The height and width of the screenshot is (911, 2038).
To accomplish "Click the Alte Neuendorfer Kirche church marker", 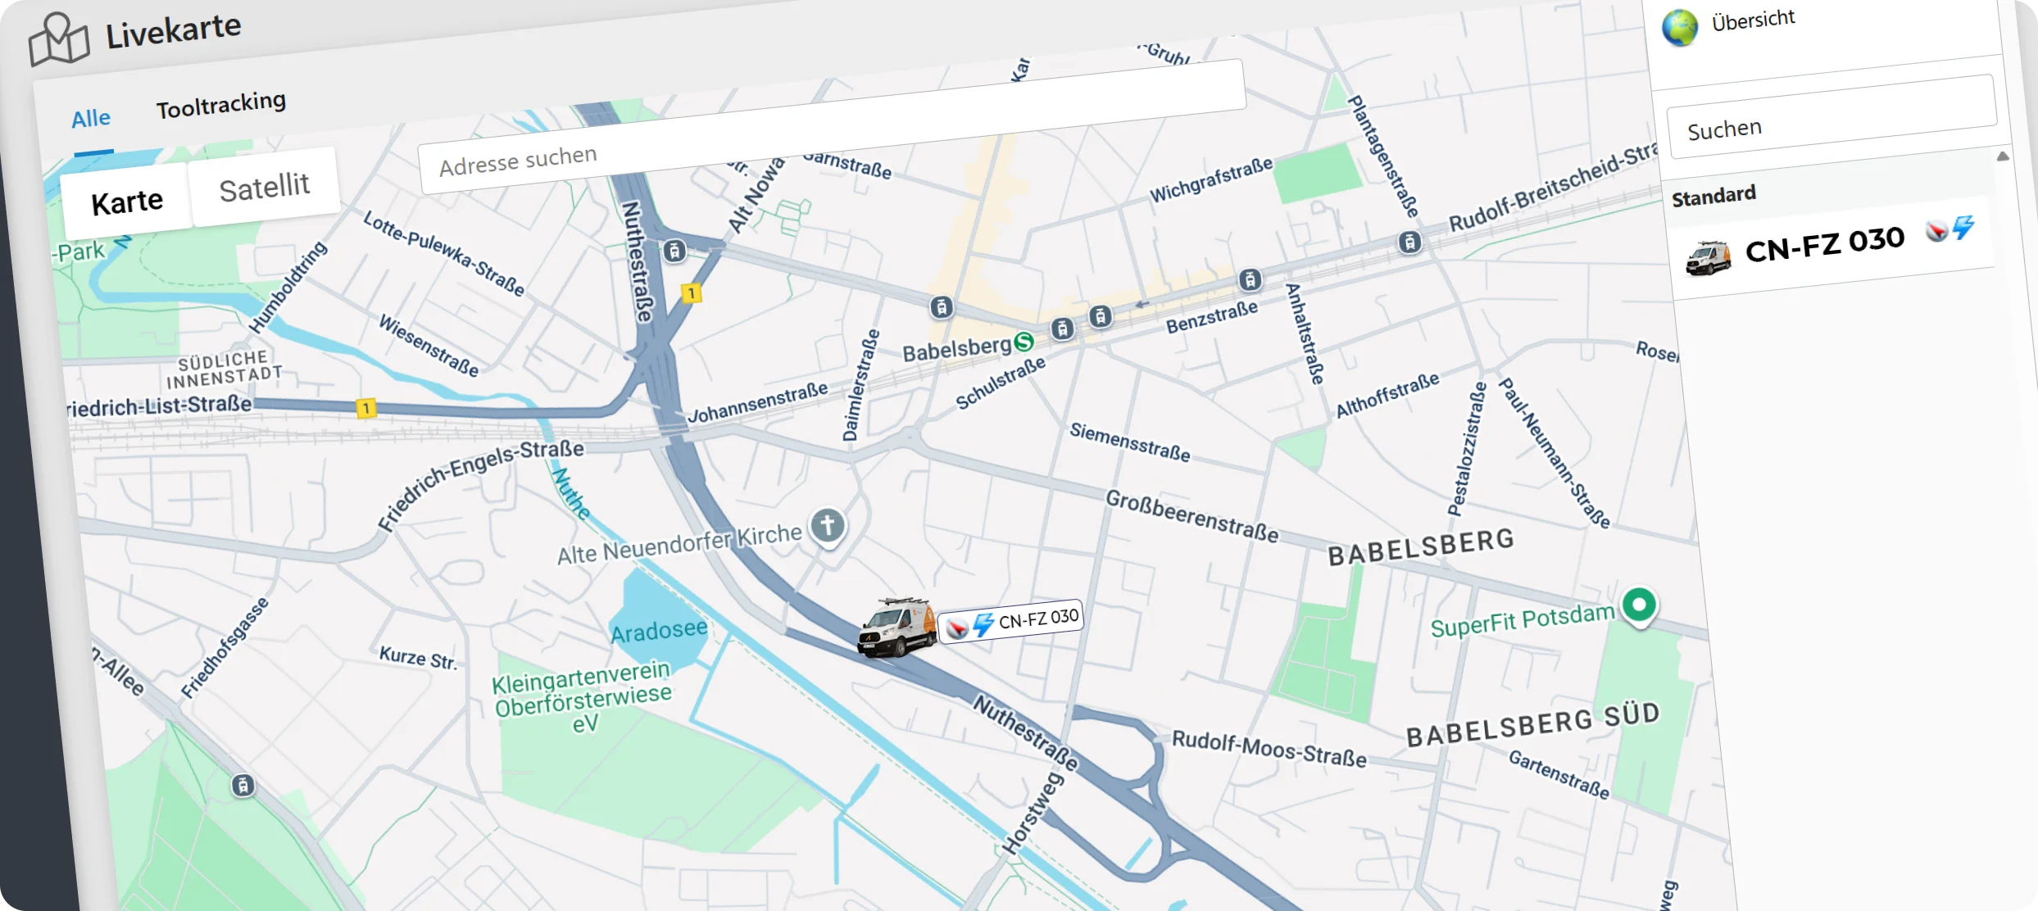I will tap(828, 526).
